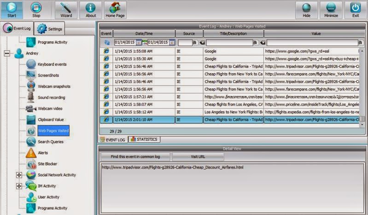Viewport: 368px width, 215px height.
Task: Click the binoculars icon for Title/Description filter
Action: (255, 42)
